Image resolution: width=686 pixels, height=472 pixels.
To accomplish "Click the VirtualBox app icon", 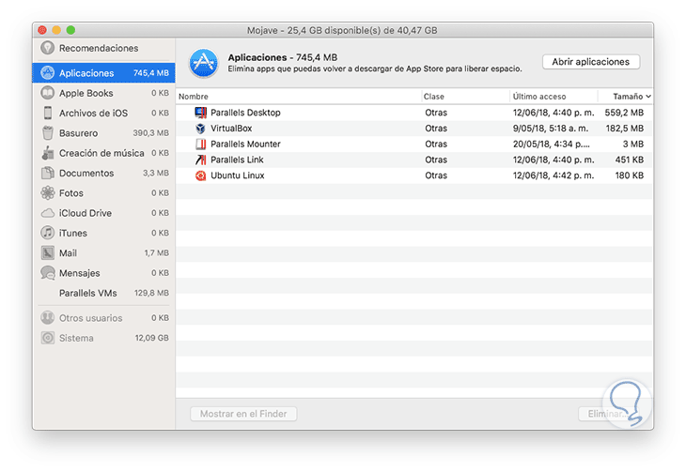I will tap(200, 129).
